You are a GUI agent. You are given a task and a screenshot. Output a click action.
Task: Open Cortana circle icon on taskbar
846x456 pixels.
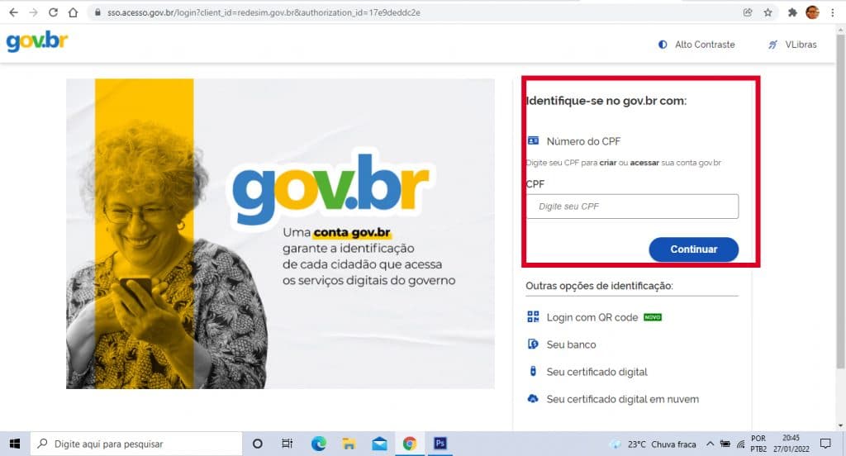coord(258,444)
